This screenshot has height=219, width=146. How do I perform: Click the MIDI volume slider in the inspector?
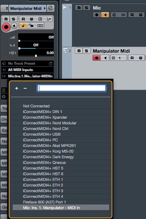36,37
